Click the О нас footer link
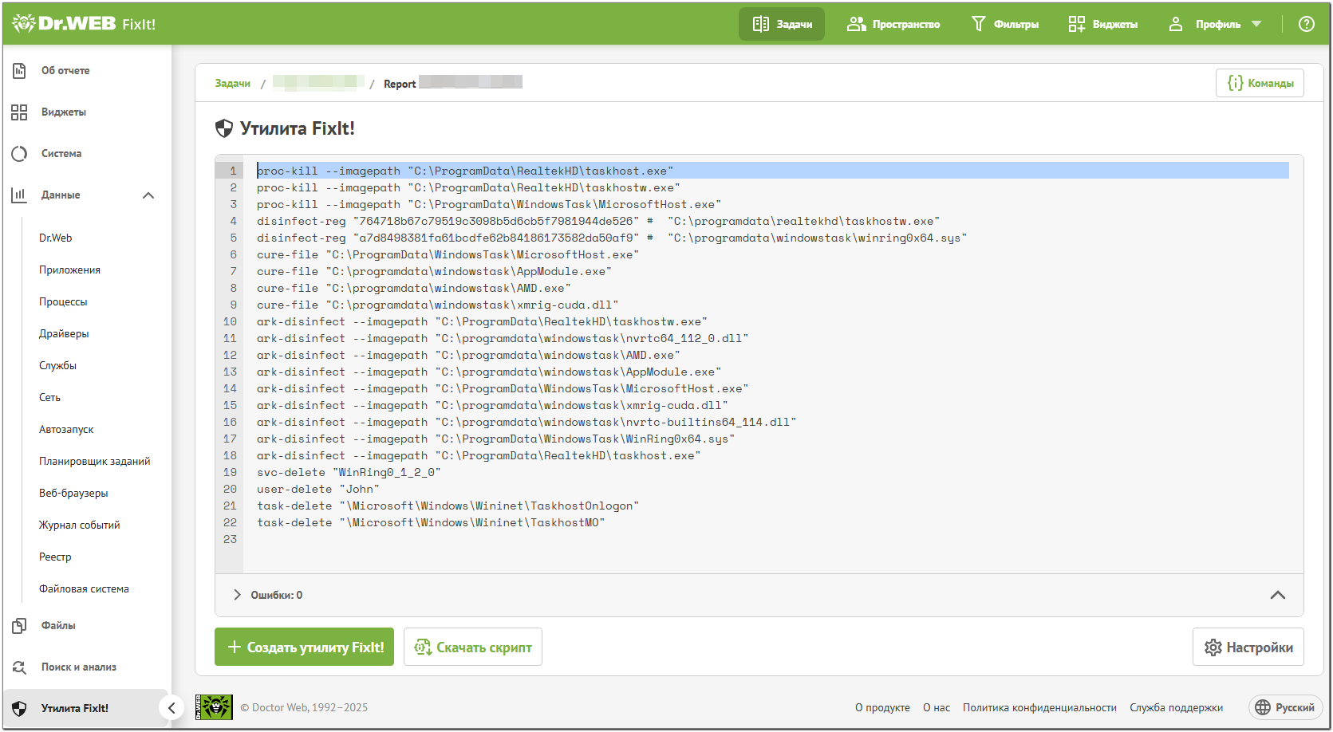The image size is (1333, 732). (937, 707)
